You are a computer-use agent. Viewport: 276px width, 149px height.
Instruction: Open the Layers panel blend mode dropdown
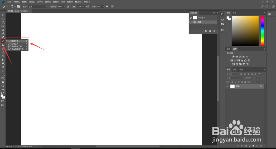click(234, 78)
